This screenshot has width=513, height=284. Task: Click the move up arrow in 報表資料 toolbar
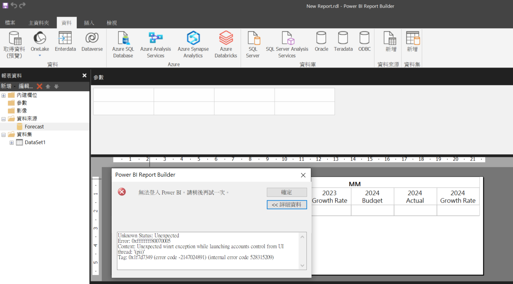(48, 86)
